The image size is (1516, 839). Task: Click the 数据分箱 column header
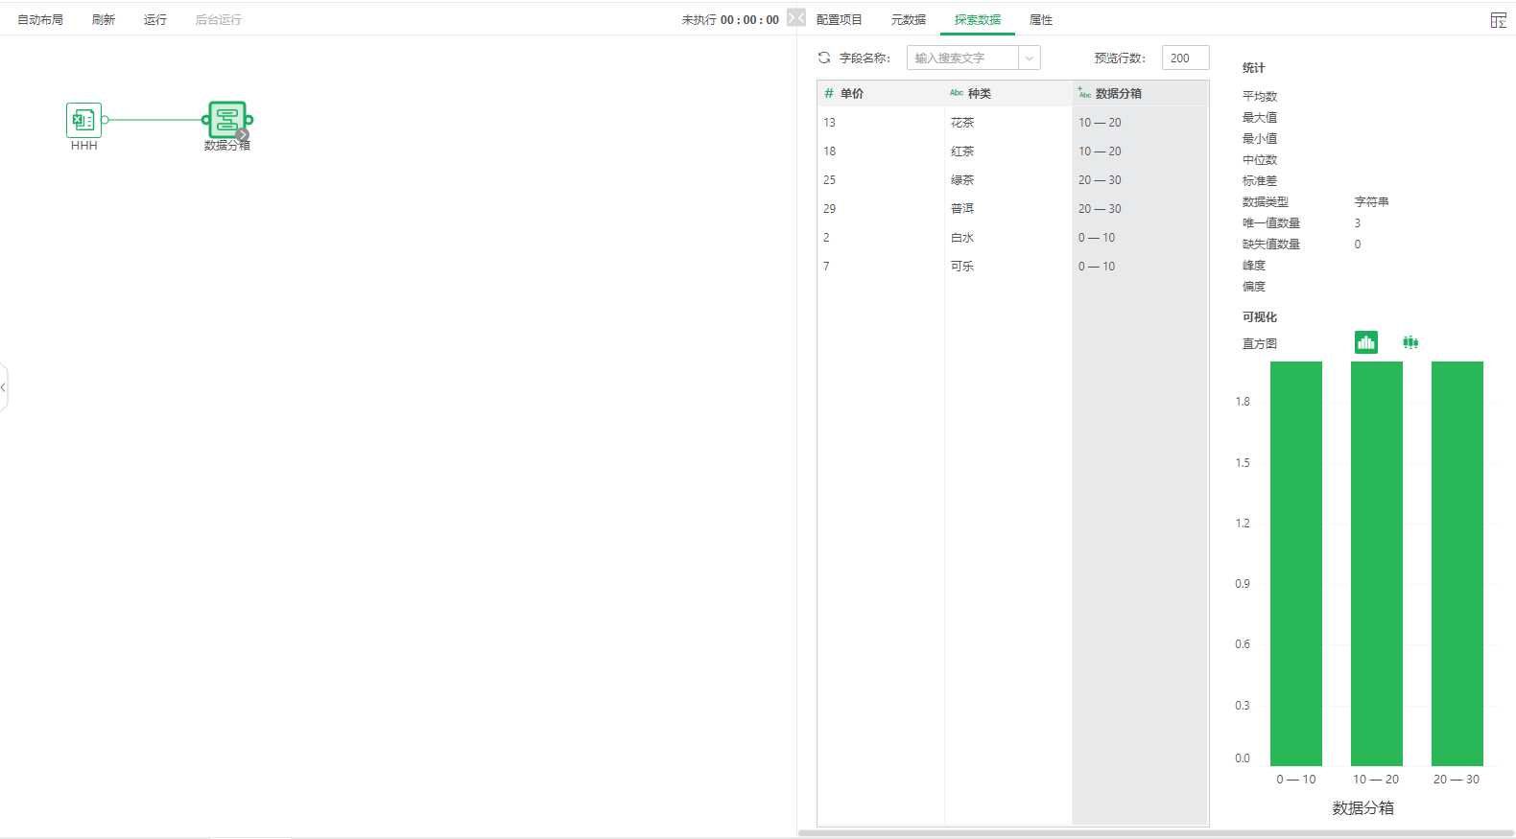click(x=1118, y=93)
